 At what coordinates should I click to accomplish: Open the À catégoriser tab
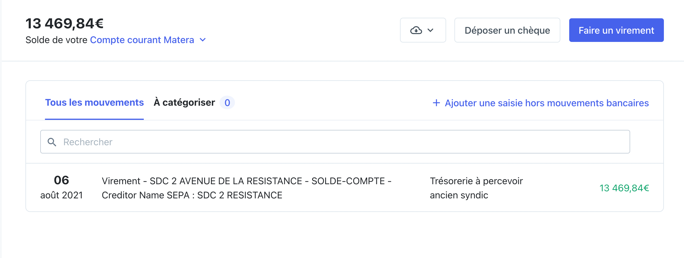184,103
